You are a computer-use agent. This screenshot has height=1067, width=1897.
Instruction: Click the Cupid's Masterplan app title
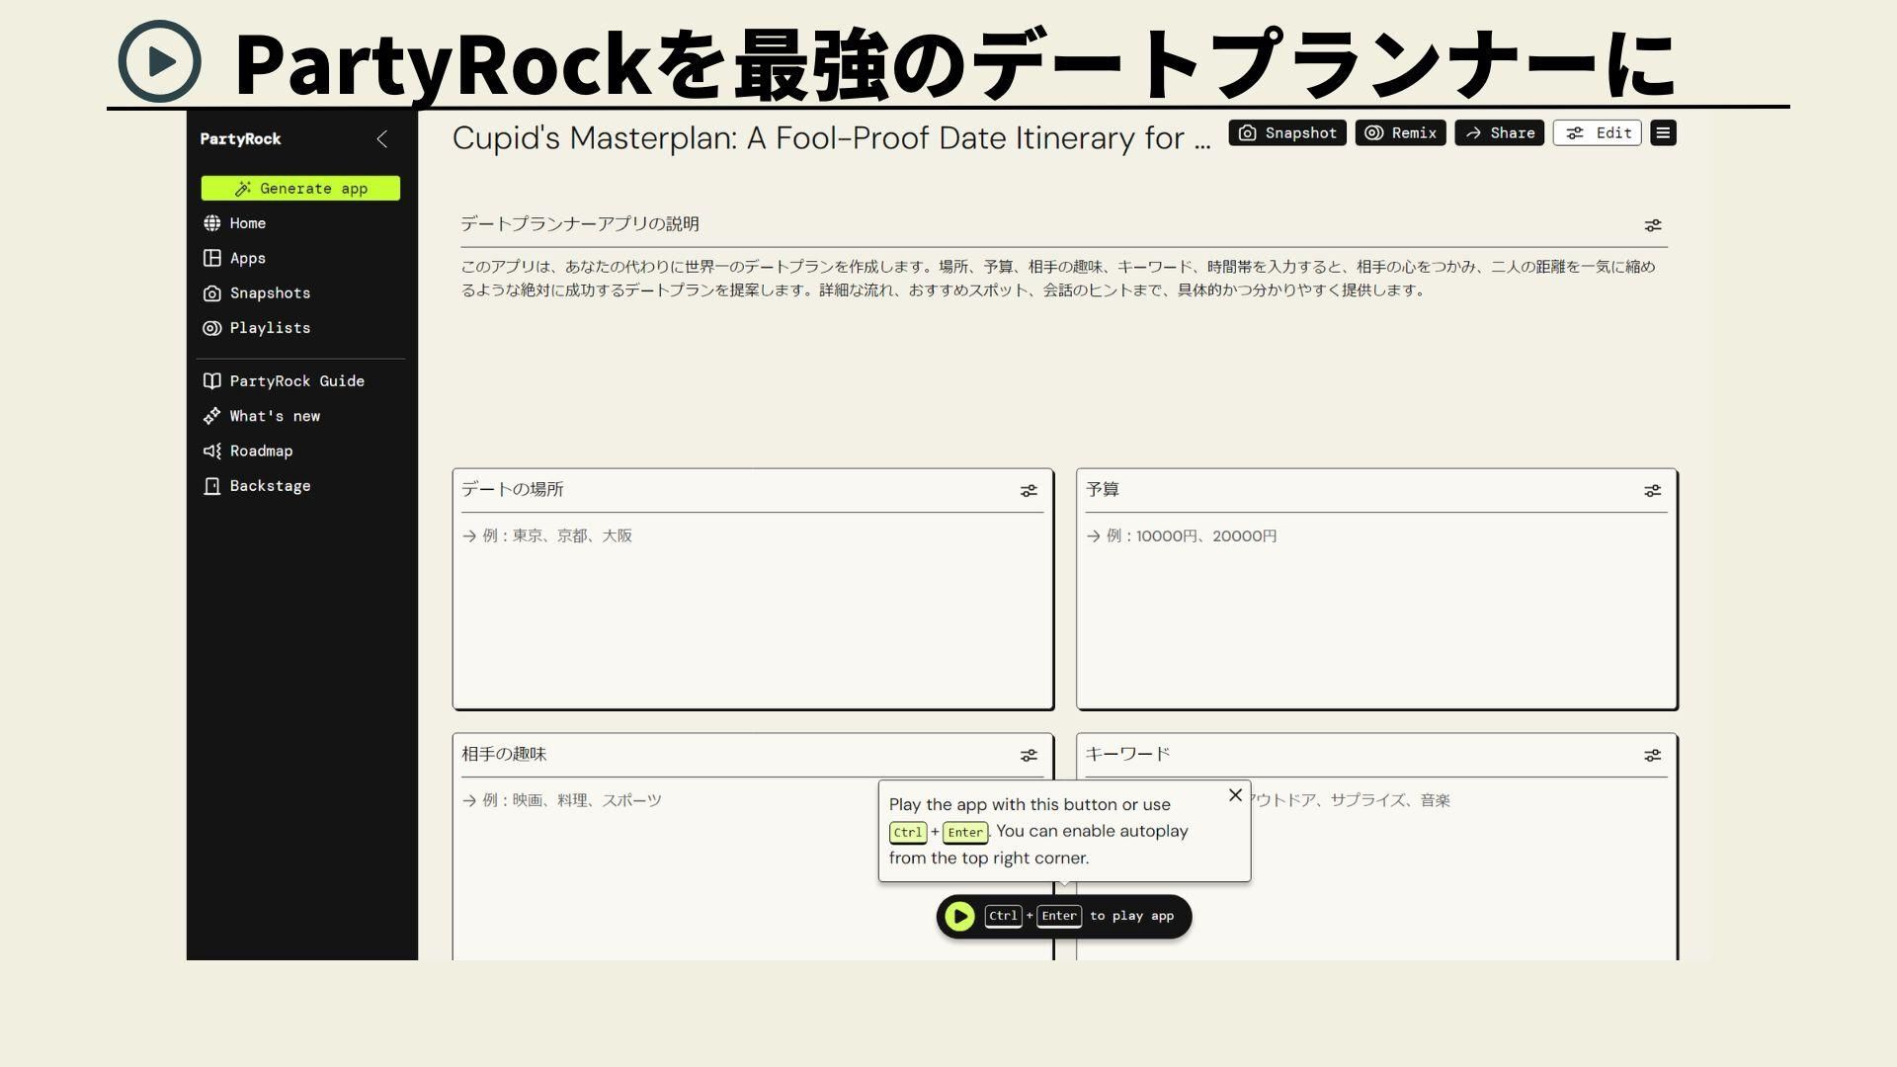[831, 138]
